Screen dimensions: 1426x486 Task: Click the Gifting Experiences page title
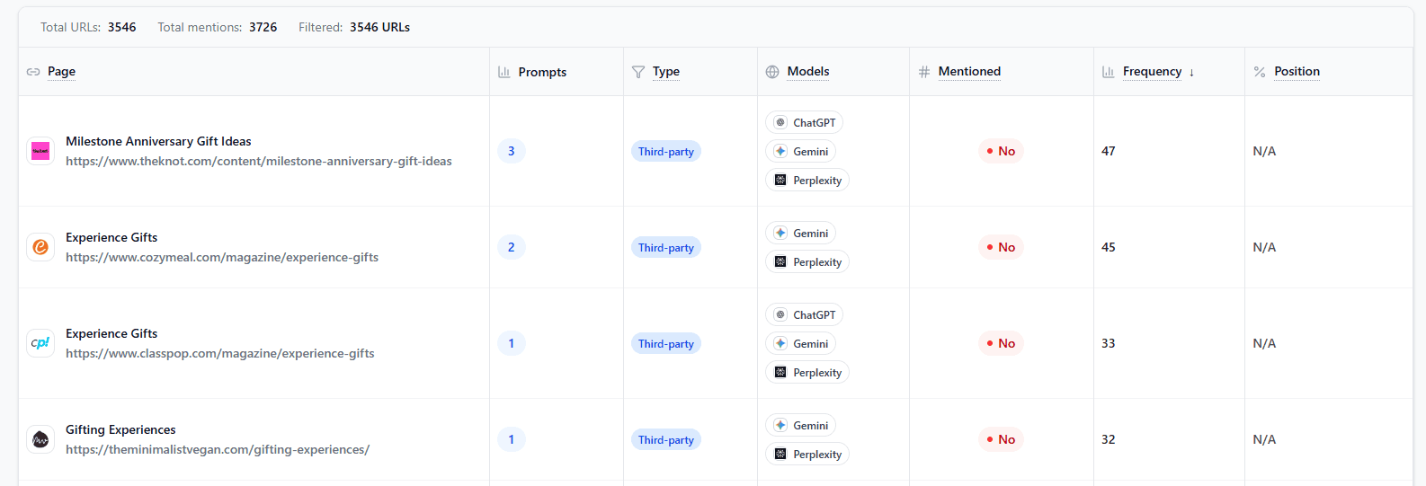click(120, 430)
